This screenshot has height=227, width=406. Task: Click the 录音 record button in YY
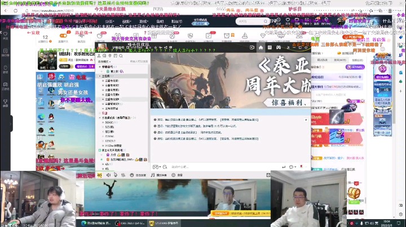177,175
